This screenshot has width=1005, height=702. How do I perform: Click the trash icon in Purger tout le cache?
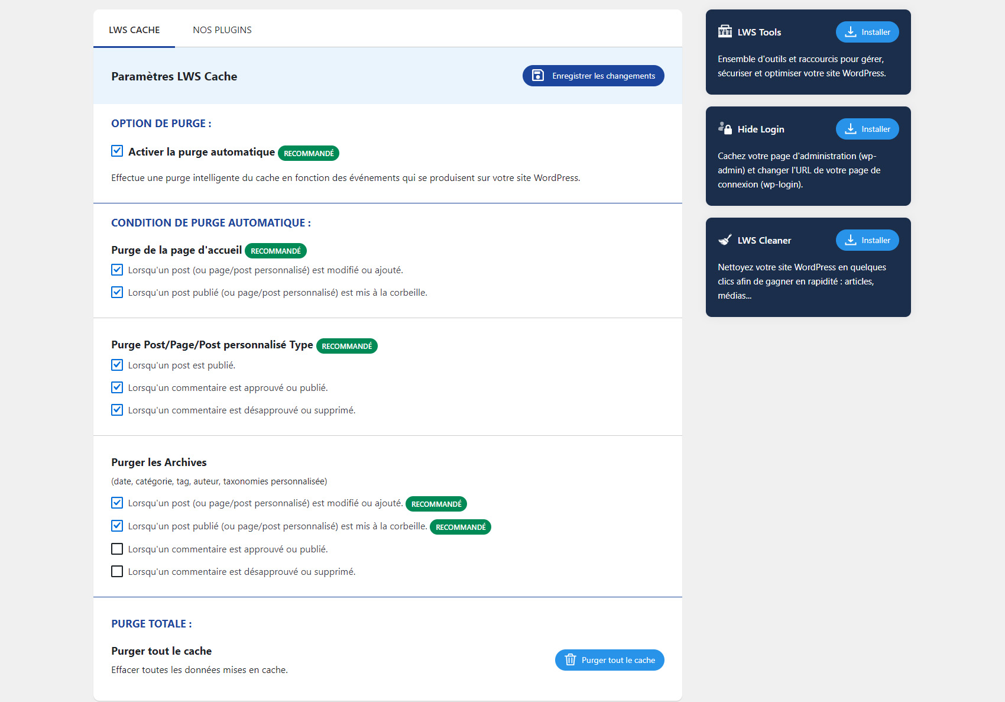570,659
